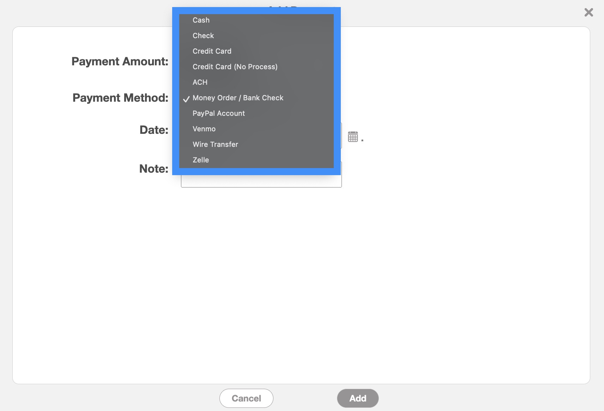Select Venmo from the list
Screen dimensions: 604x411
coord(204,129)
